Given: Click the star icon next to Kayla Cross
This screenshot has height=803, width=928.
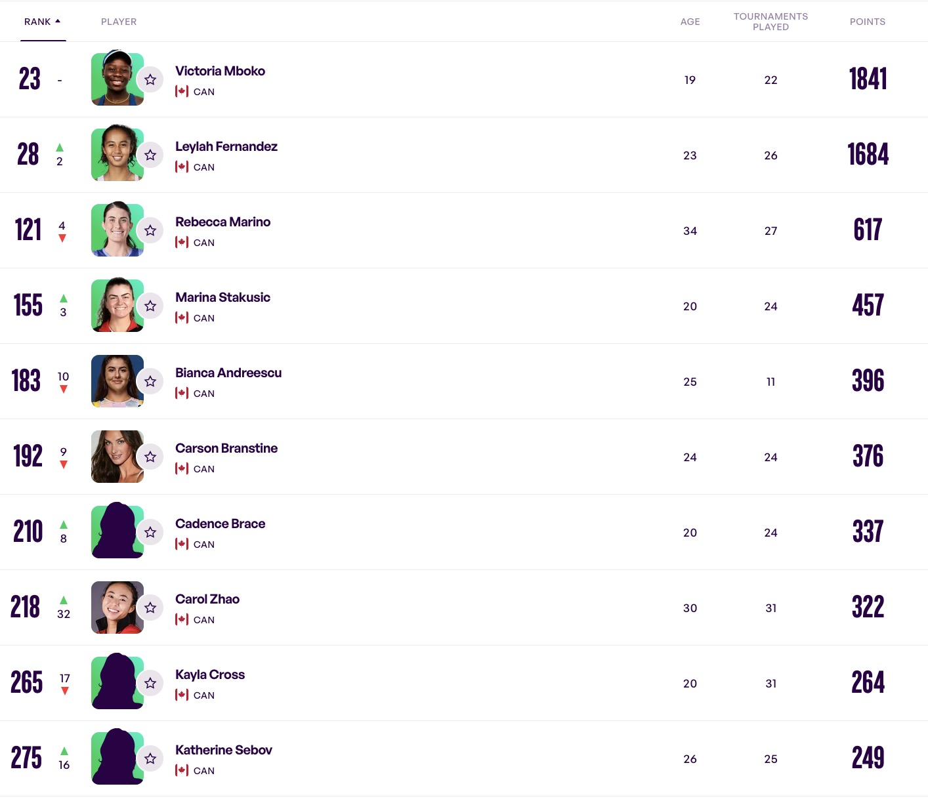Looking at the screenshot, I should (x=150, y=683).
